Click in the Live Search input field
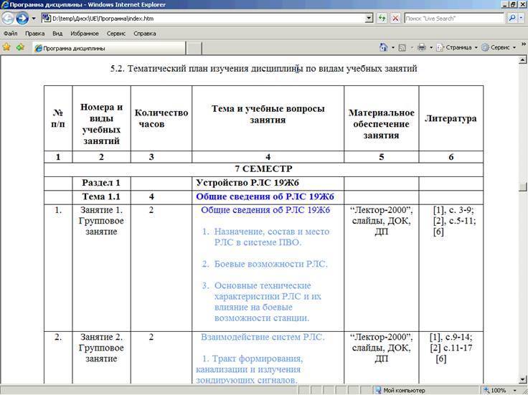The width and height of the screenshot is (528, 395). tap(453, 18)
